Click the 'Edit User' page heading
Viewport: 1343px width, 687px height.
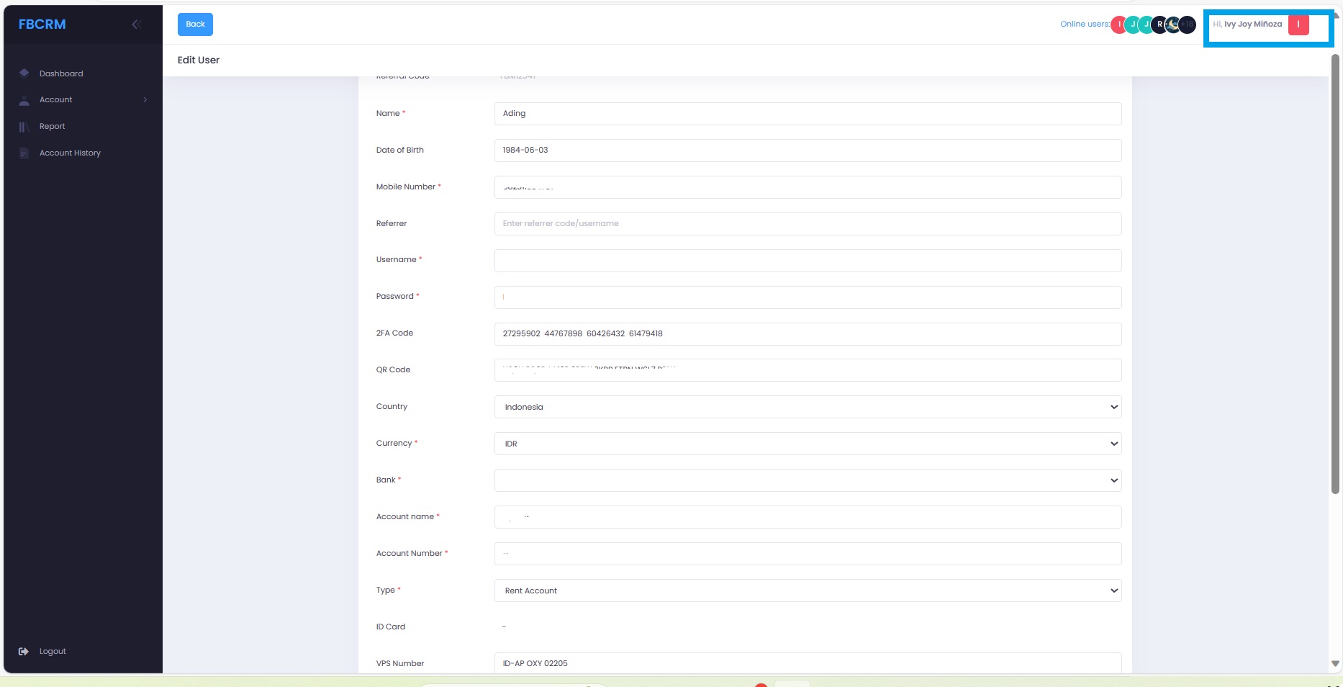[199, 60]
